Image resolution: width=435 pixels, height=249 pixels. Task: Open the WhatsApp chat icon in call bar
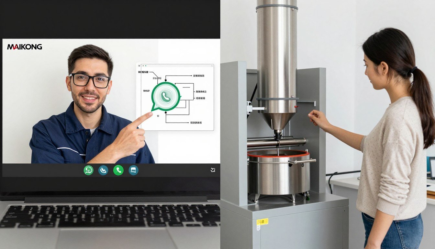[x=88, y=170]
